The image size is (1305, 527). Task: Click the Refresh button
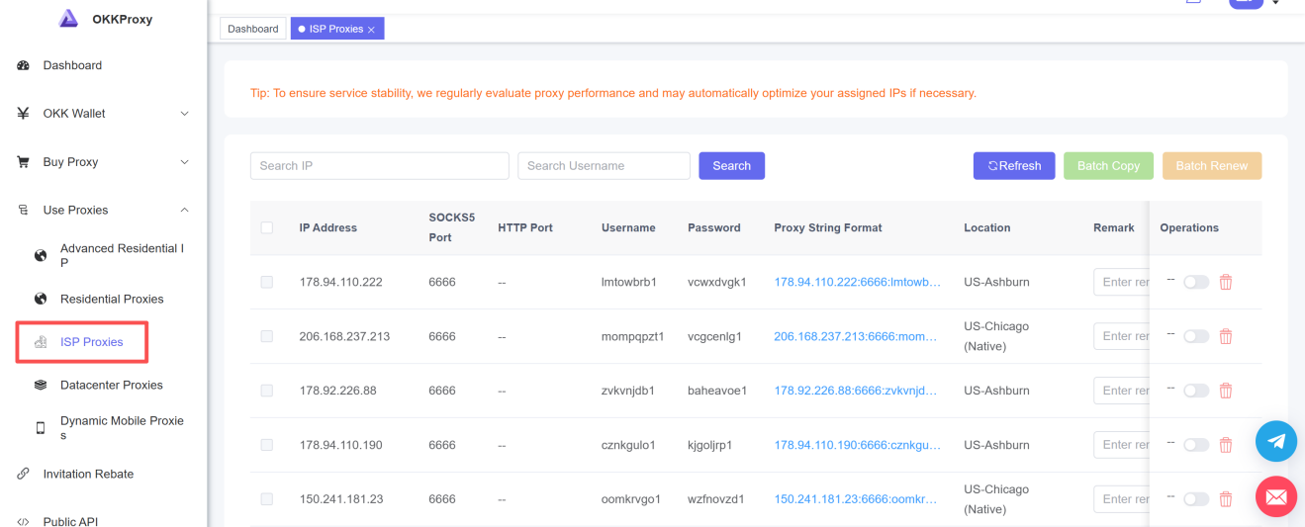[1014, 166]
